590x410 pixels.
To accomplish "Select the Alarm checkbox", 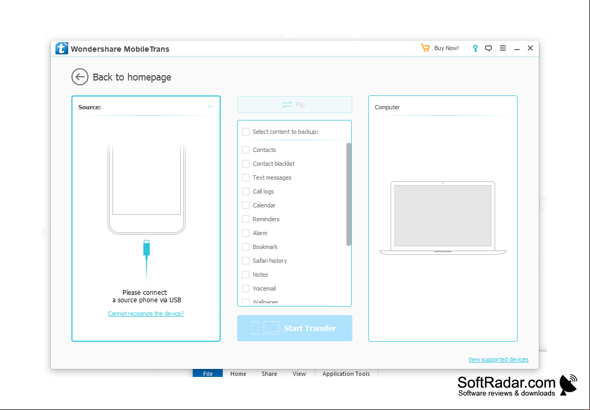I will [x=246, y=233].
